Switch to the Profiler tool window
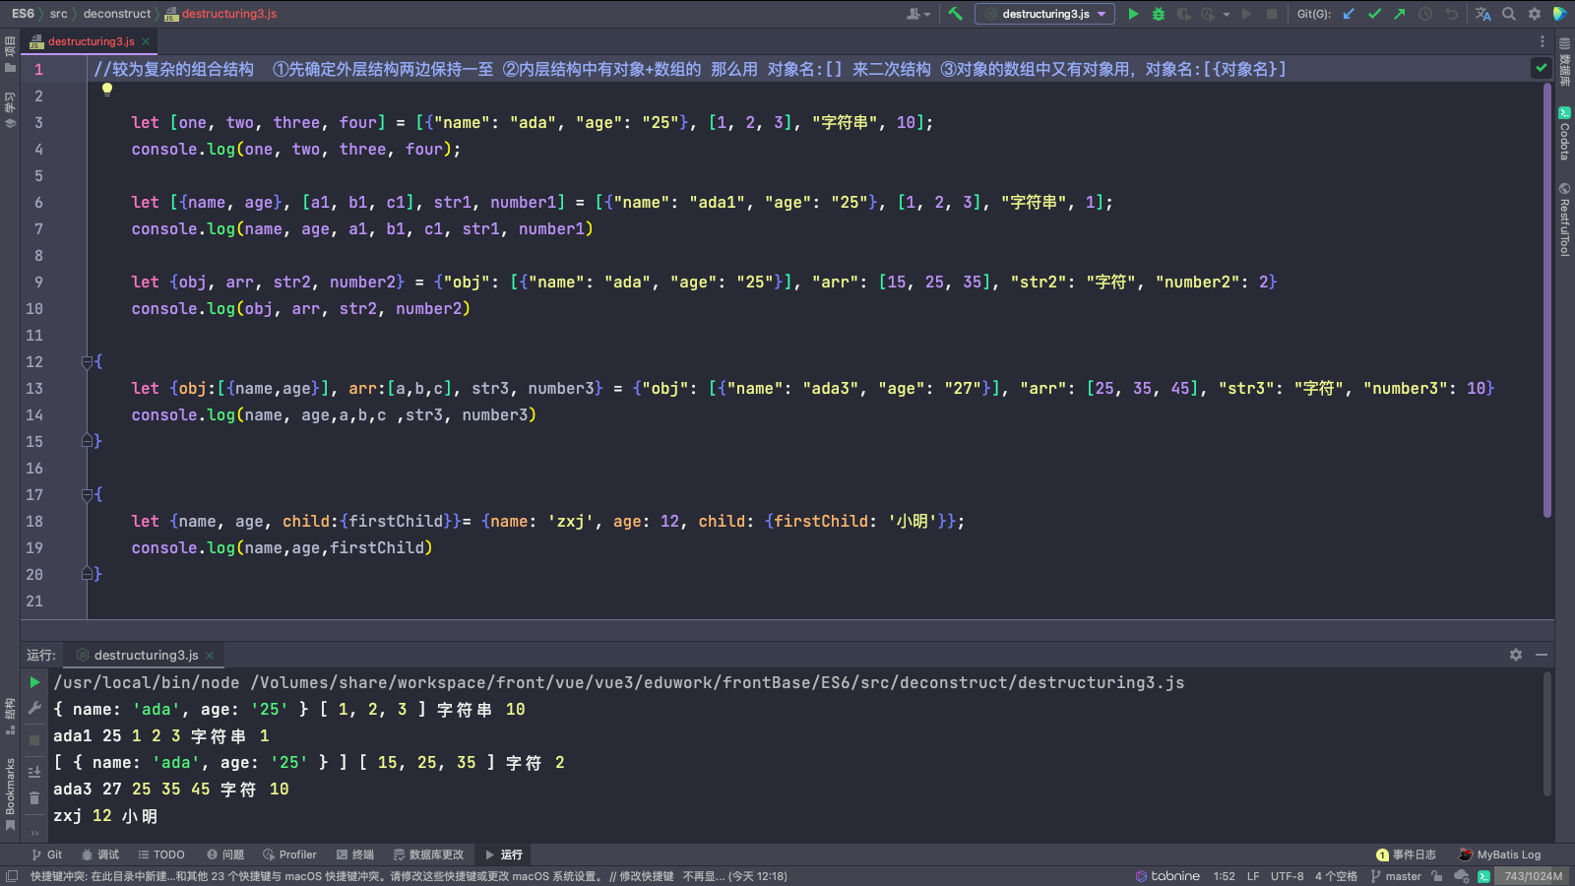 (x=289, y=854)
